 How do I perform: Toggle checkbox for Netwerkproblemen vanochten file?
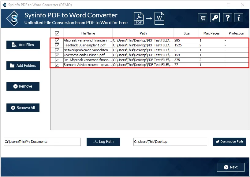pos(57,50)
